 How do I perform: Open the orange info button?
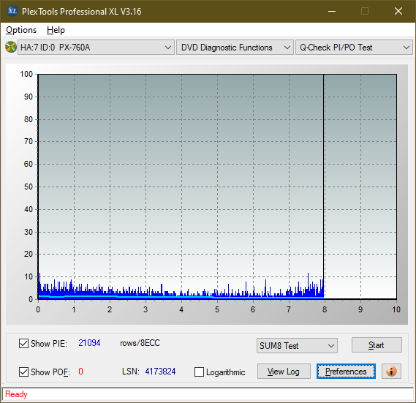[391, 371]
